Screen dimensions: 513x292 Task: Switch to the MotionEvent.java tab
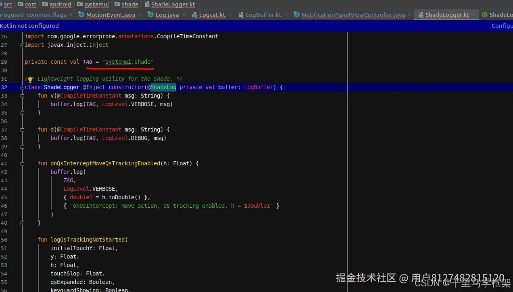point(111,15)
